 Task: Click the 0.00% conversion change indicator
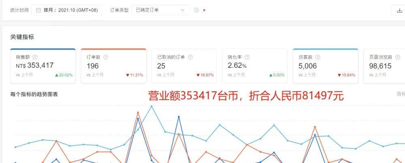[277, 75]
